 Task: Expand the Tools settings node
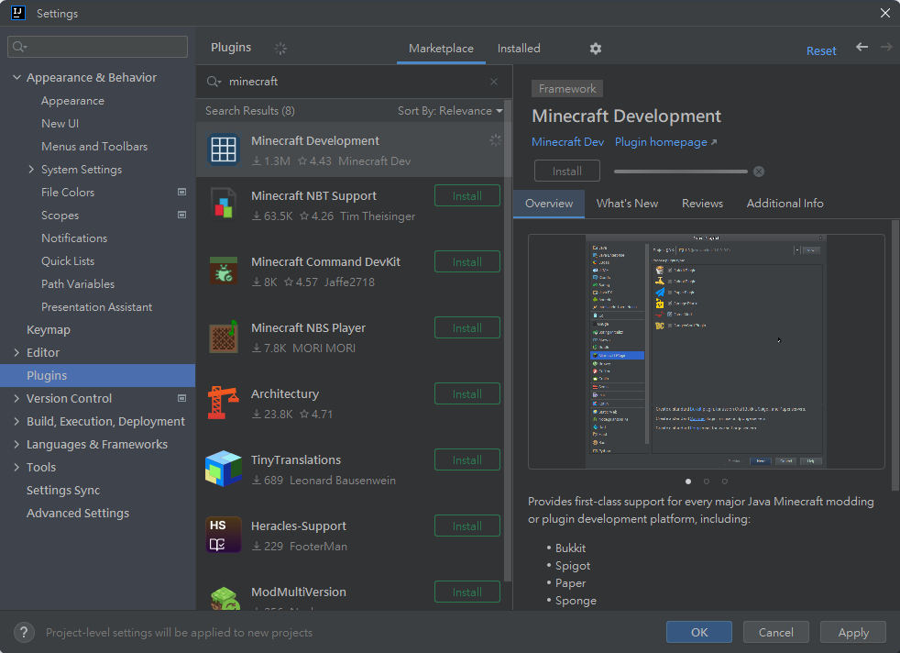point(16,468)
